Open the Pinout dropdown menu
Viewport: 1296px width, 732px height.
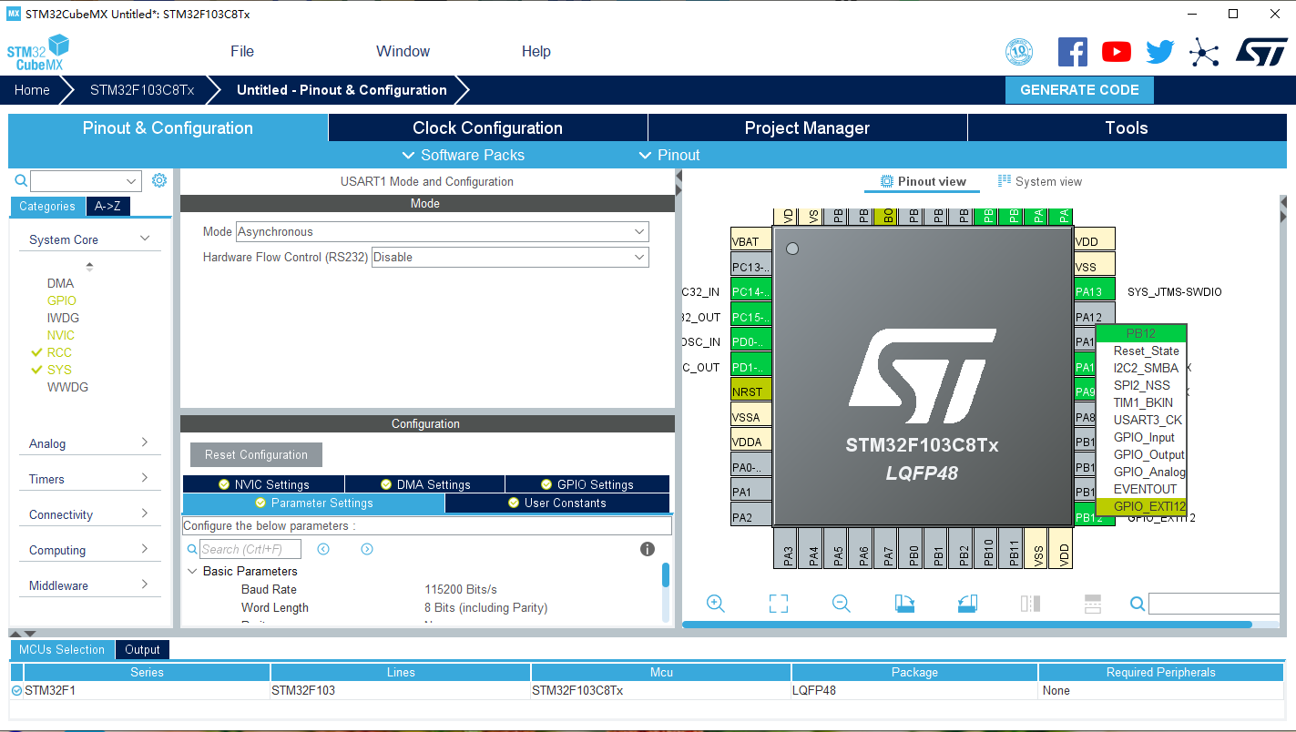point(669,155)
